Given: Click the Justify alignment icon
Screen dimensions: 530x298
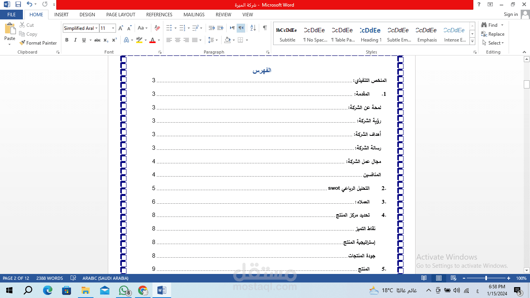Looking at the screenshot, I should point(194,40).
